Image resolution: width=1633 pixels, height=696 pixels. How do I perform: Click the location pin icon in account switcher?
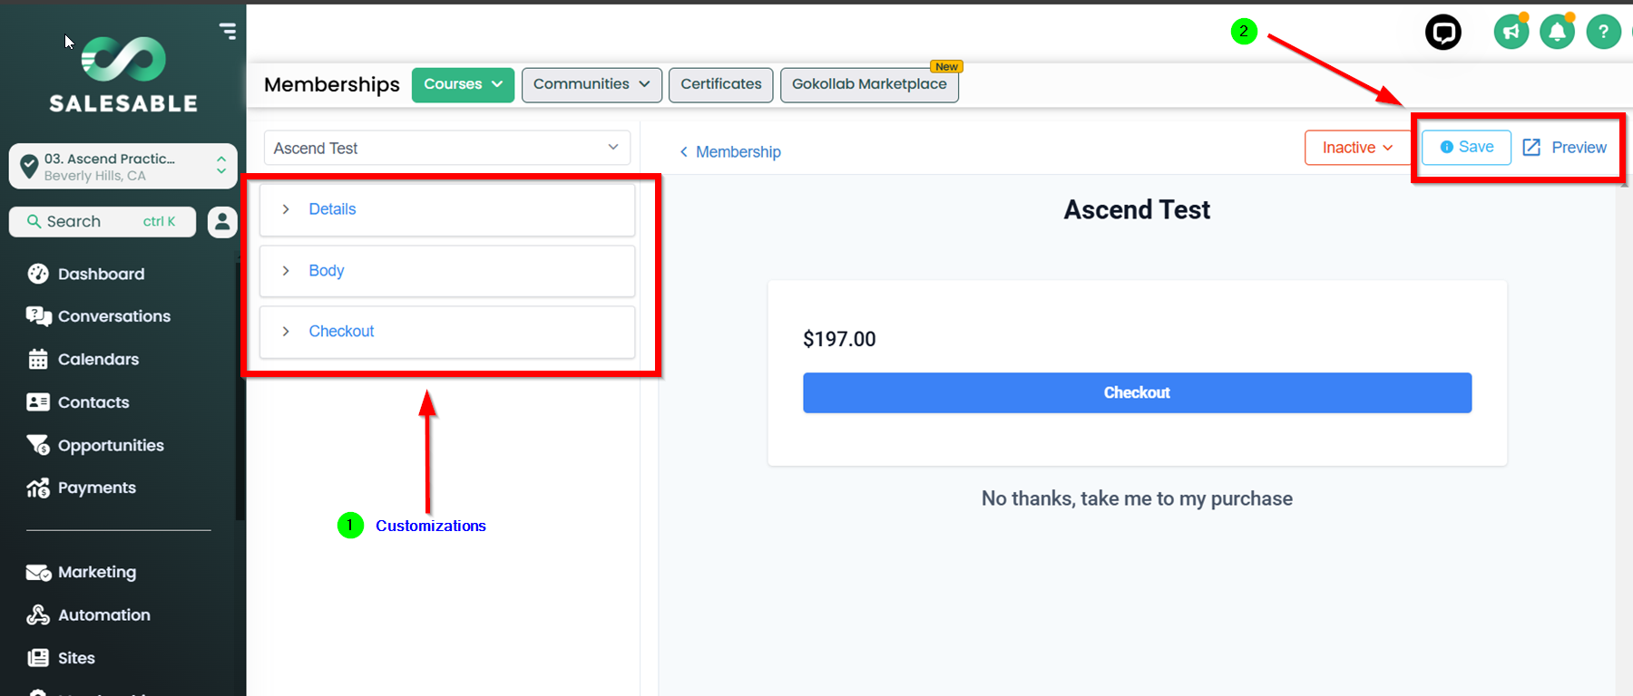(x=29, y=166)
